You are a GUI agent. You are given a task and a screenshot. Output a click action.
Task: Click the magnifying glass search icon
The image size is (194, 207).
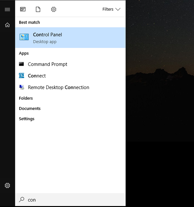pyautogui.click(x=22, y=200)
